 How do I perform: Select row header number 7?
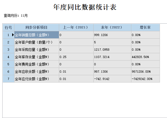pyautogui.click(x=8, y=79)
